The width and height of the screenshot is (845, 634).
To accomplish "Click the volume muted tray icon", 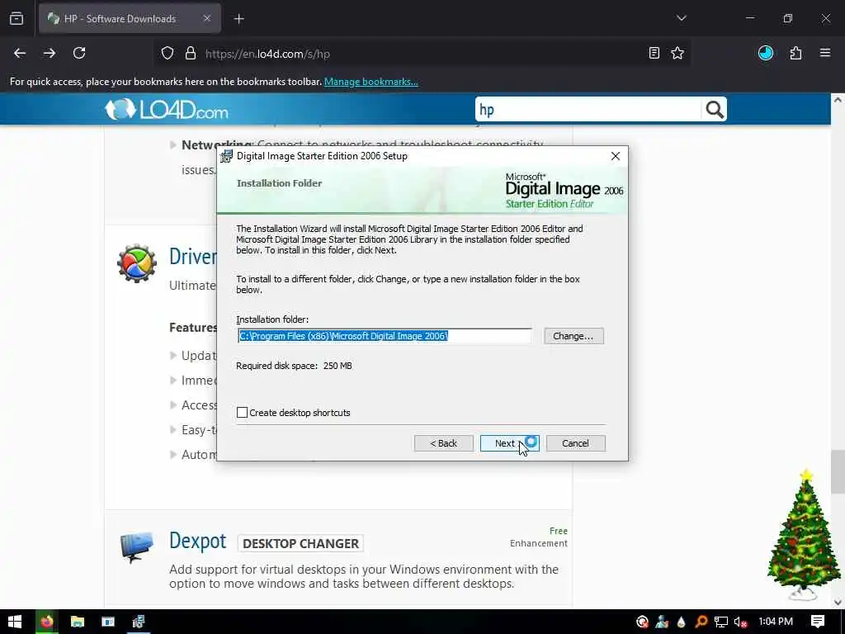I will pyautogui.click(x=740, y=622).
